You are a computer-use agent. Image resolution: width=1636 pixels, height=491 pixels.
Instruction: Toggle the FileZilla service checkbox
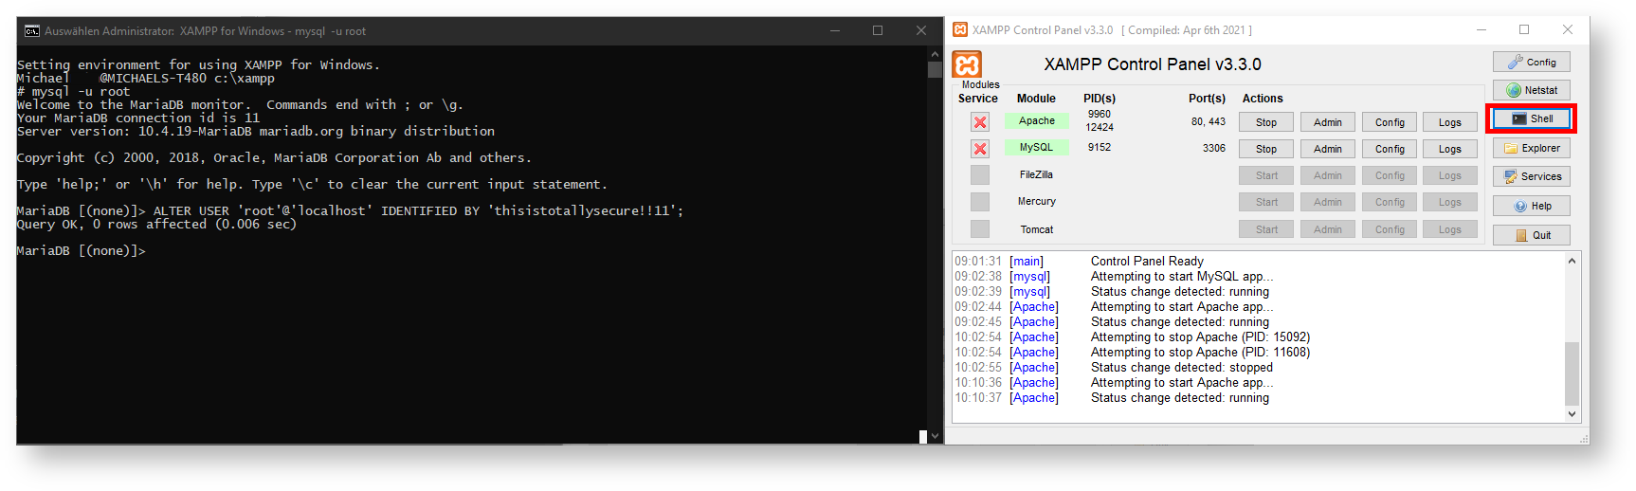(980, 175)
